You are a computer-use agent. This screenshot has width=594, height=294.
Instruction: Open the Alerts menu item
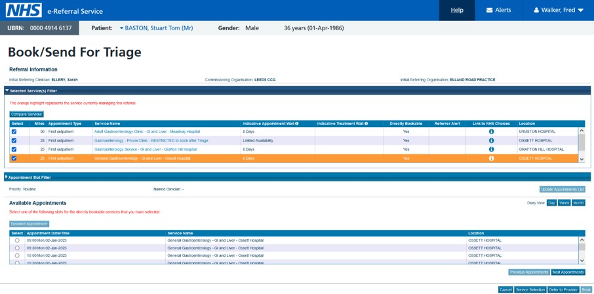[x=498, y=10]
